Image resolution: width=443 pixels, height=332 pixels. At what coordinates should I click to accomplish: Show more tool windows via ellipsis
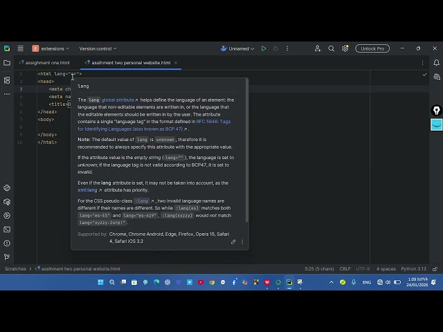point(7,94)
